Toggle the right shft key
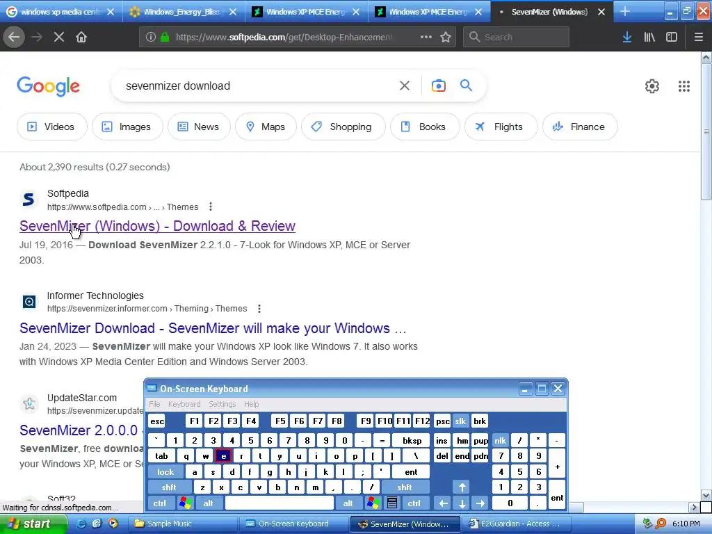 (405, 487)
